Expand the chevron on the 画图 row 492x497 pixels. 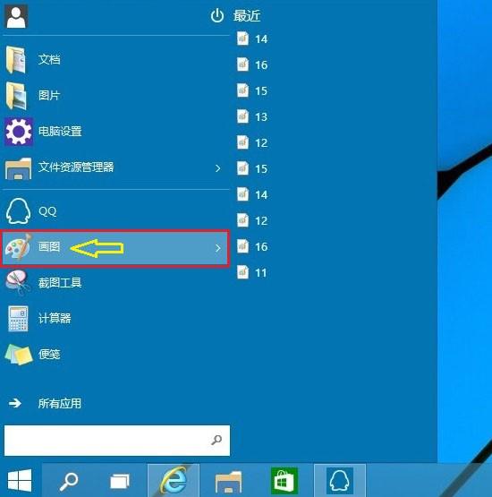tap(218, 248)
